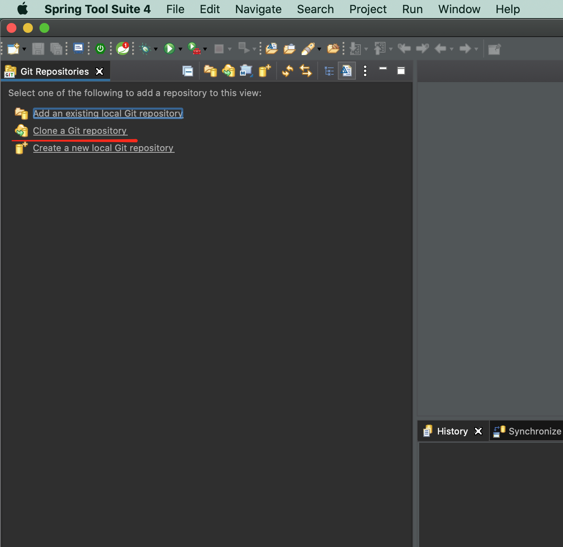563x547 pixels.
Task: Click the Open Task folder icon
Action: click(290, 49)
